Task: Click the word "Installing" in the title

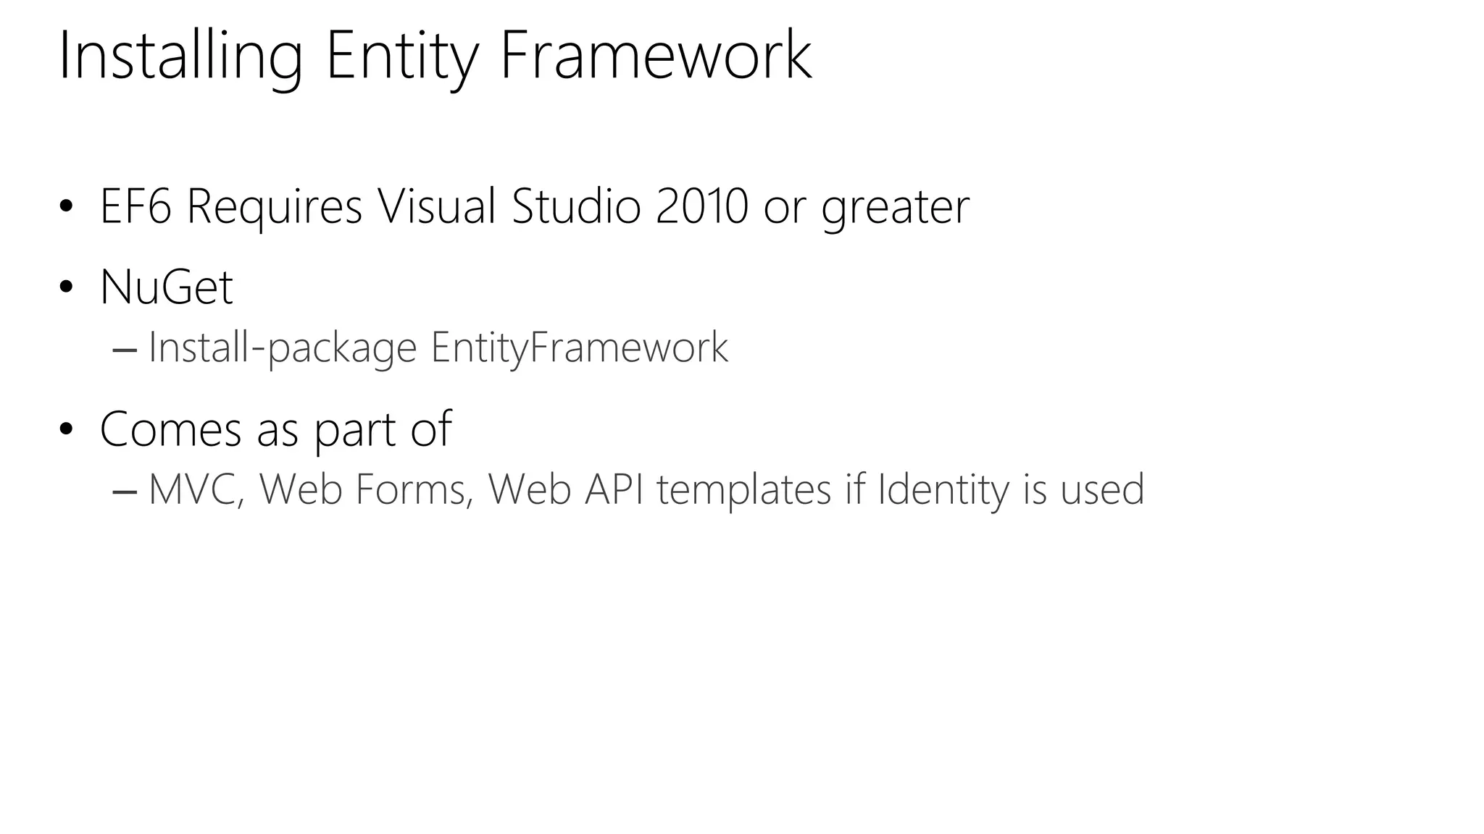Action: click(180, 56)
